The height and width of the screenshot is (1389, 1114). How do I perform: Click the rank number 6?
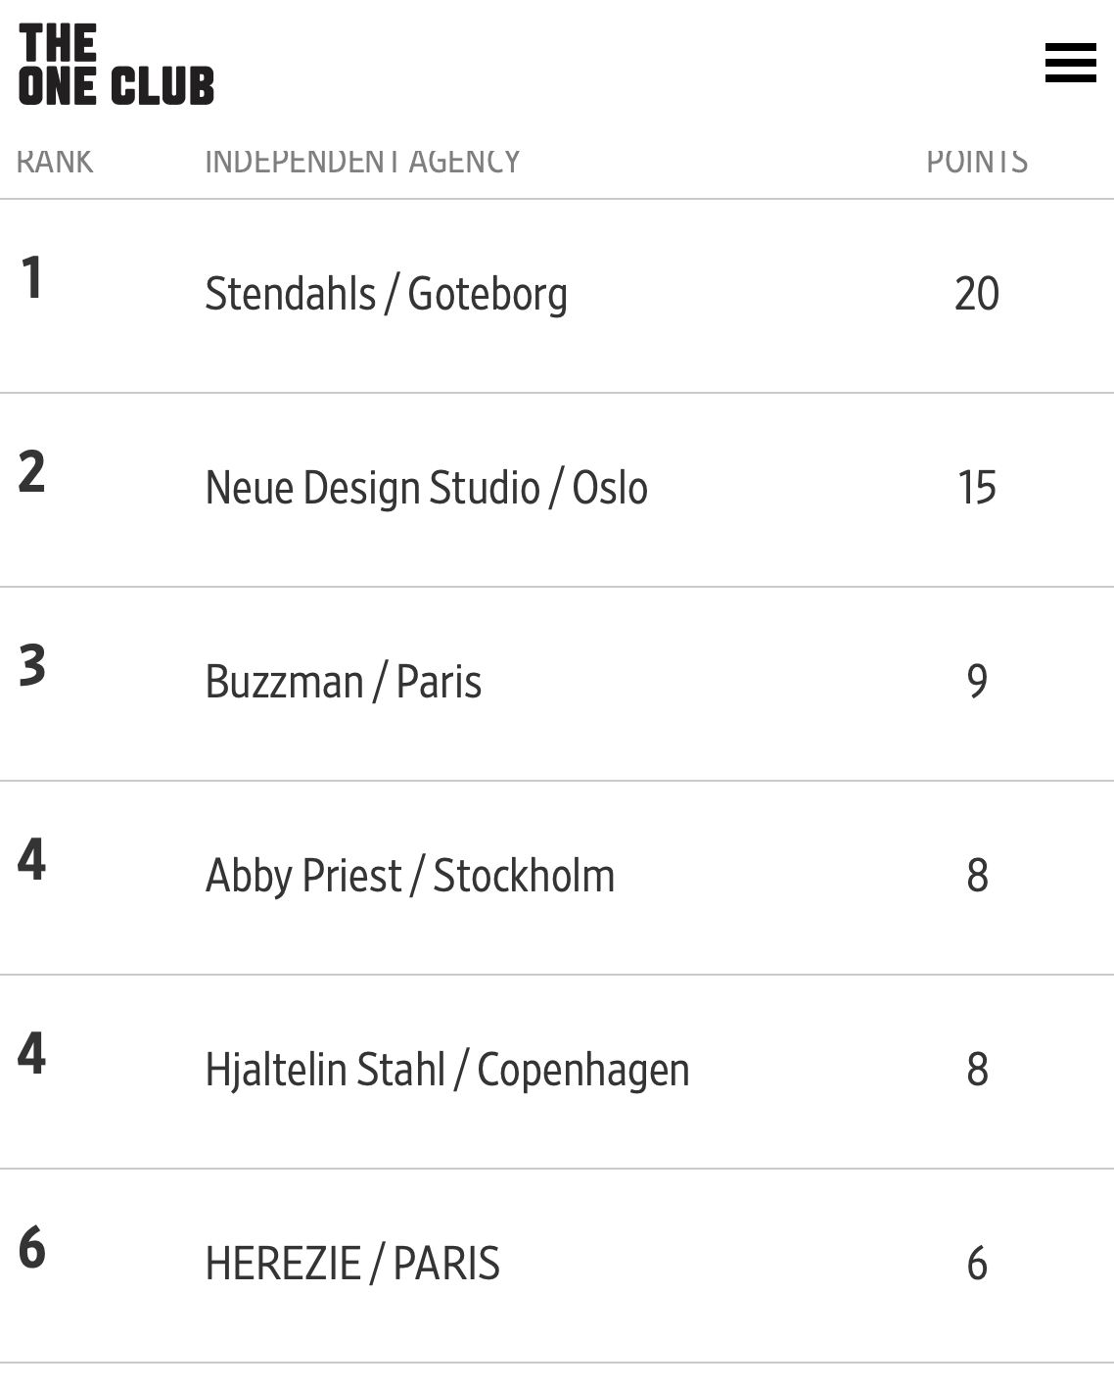[x=32, y=1247]
